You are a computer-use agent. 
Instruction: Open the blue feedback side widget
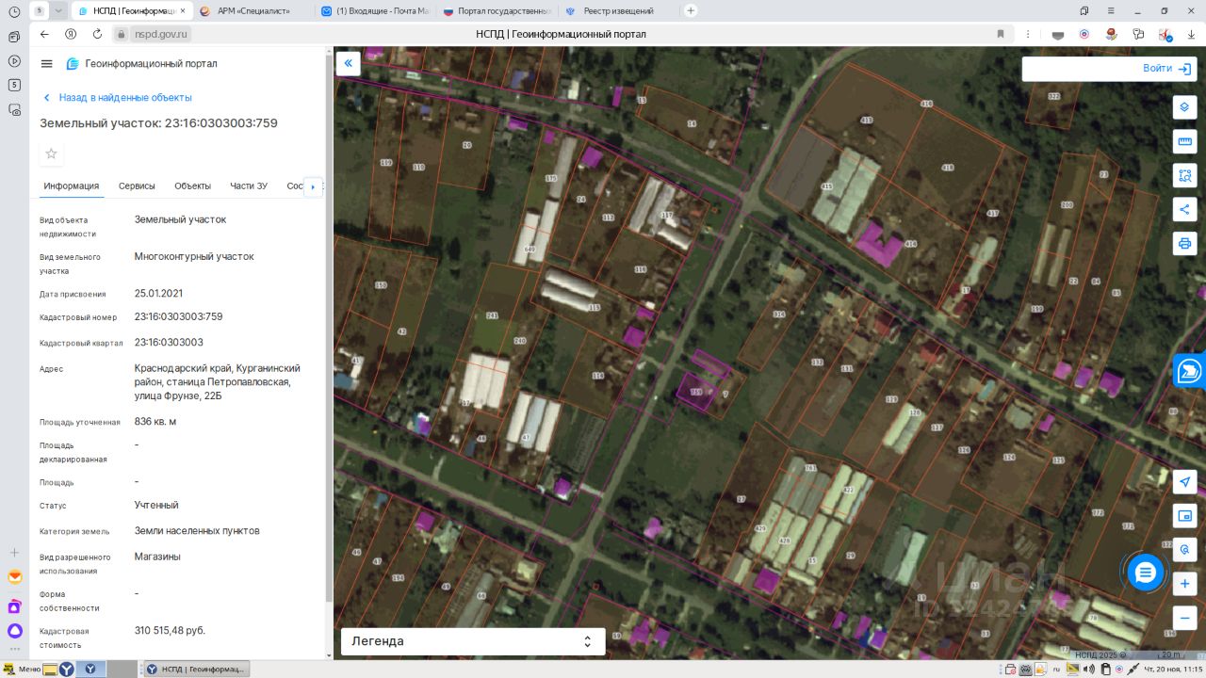1190,371
